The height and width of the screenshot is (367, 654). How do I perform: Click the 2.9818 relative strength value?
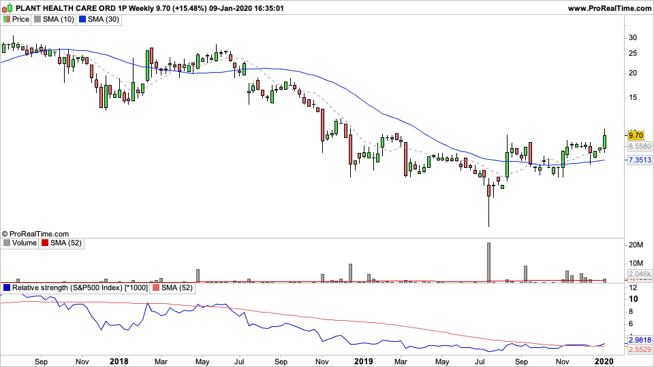640,340
